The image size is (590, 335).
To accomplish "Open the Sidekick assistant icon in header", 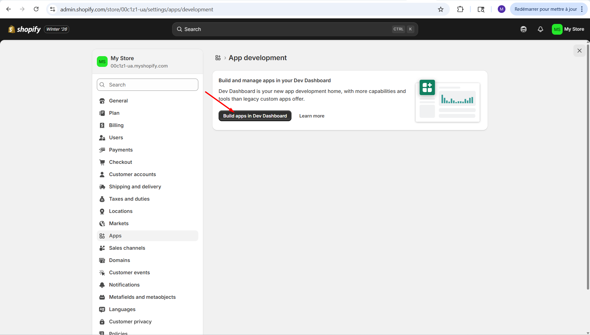I will 523,29.
